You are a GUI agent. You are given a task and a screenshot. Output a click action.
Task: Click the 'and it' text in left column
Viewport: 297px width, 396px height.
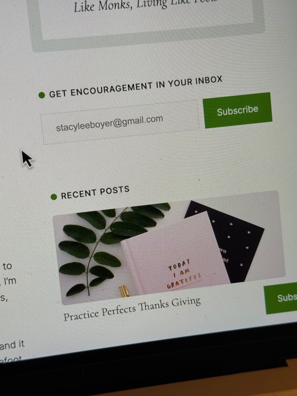(12, 345)
